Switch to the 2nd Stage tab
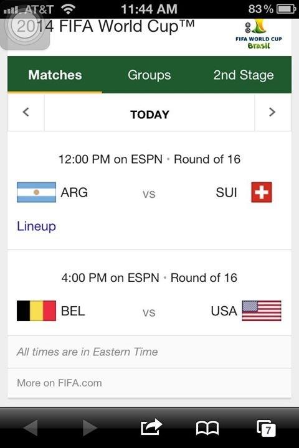This screenshot has height=448, width=299. point(244,75)
